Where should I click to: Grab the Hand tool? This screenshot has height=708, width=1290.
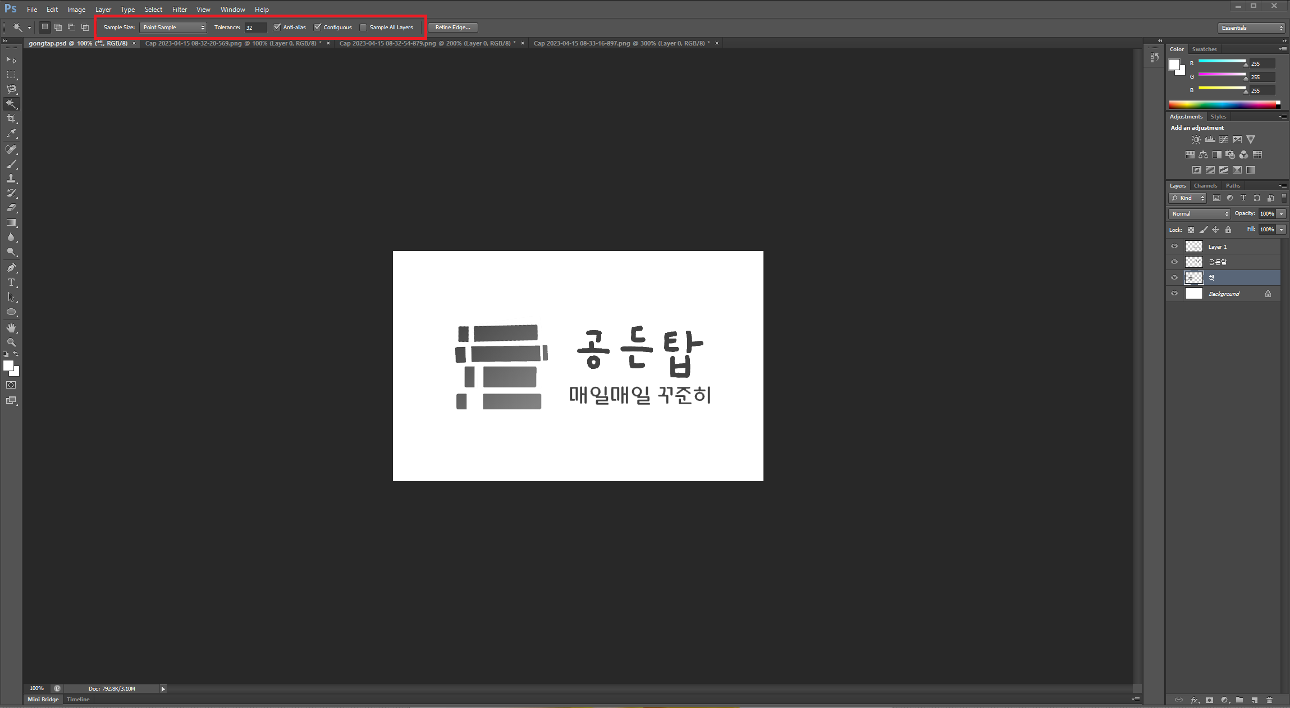tap(11, 328)
